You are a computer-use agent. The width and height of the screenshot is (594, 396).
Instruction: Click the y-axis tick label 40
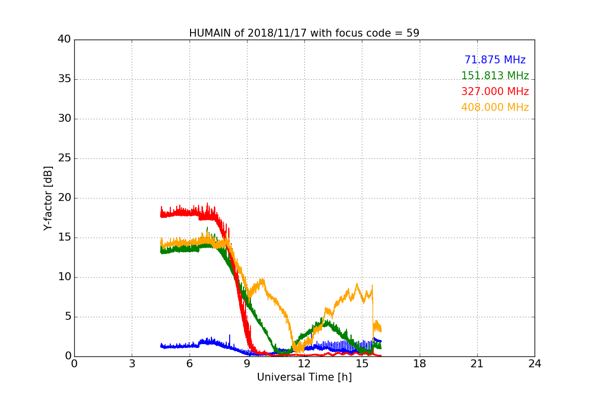64,40
